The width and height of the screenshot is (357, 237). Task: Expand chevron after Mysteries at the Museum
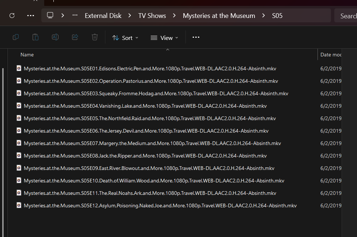(263, 15)
